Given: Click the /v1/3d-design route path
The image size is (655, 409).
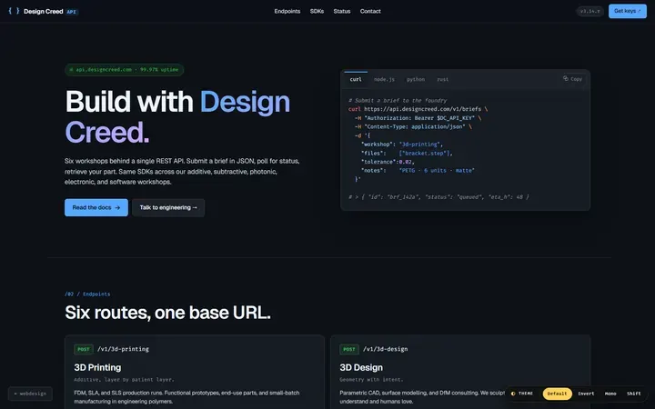Looking at the screenshot, I should pos(385,349).
